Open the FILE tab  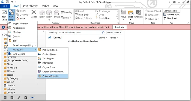click(x=5, y=6)
